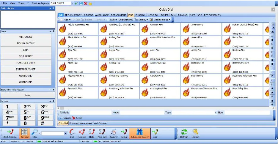Select the TECH SUPPORT tab
Viewport: 278px width, 144px height.
point(73,15)
